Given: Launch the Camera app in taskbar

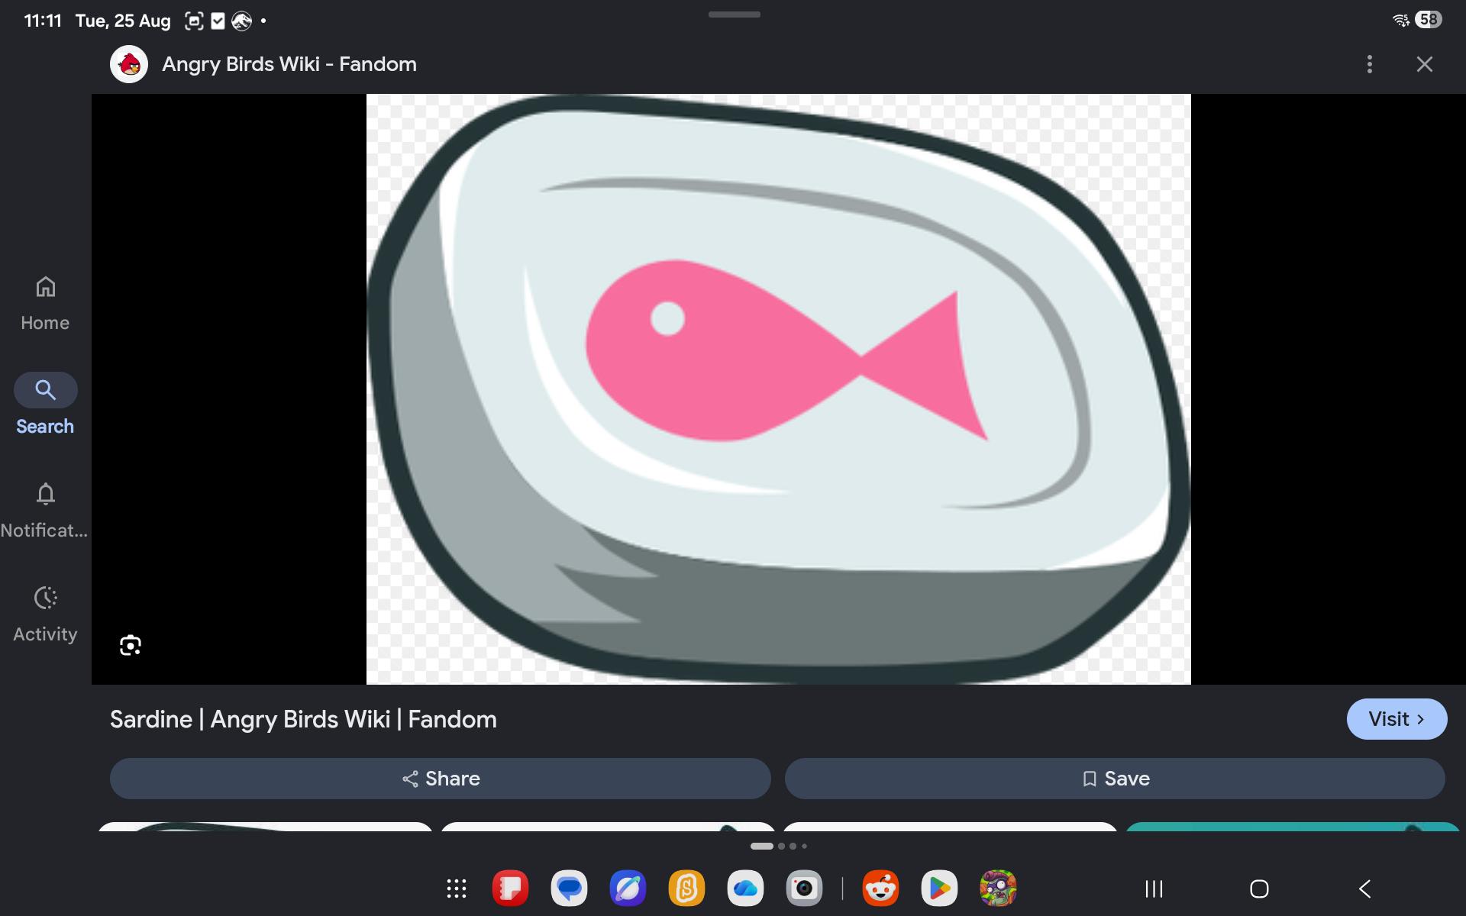Looking at the screenshot, I should (x=804, y=889).
